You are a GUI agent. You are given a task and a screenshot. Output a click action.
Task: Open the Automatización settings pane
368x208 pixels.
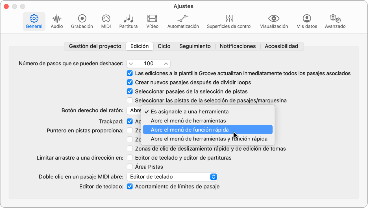click(183, 21)
